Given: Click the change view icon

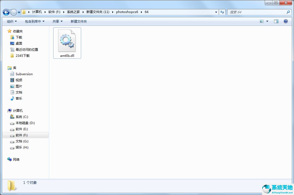Looking at the screenshot, I should (262, 21).
